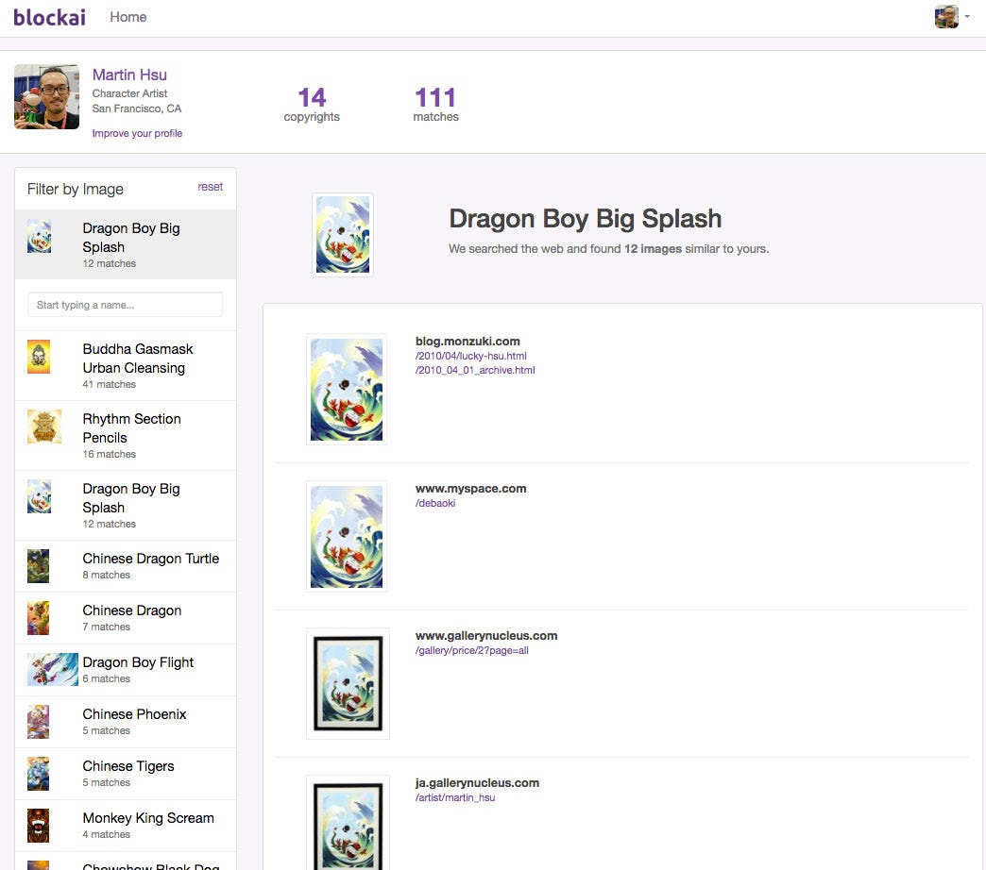Open the Home menu item
986x870 pixels.
127,17
